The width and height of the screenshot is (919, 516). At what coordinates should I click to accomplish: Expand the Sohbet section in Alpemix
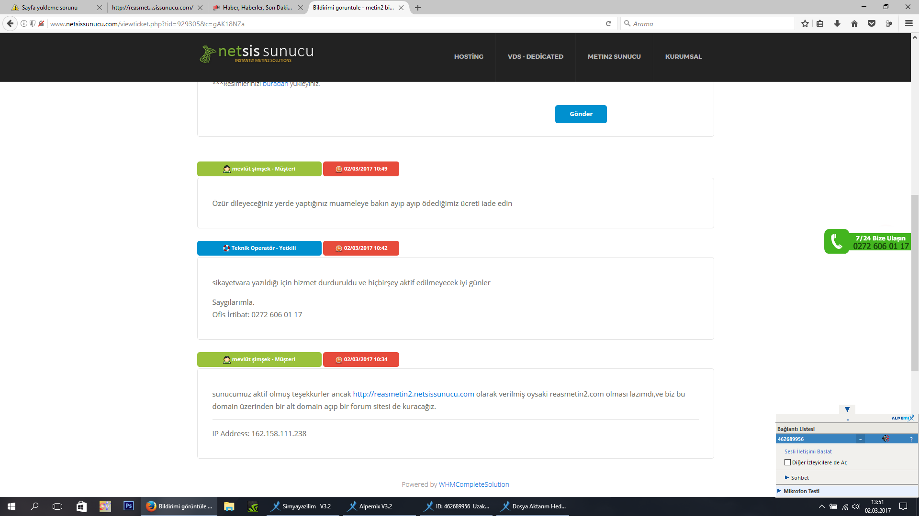796,478
